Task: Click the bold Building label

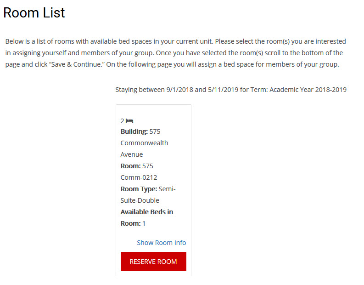Action: pyautogui.click(x=134, y=131)
